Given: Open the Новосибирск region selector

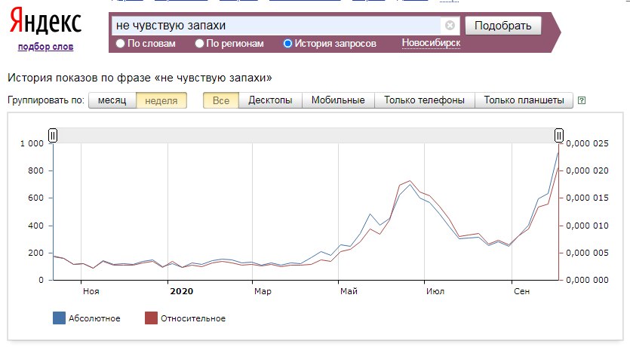Looking at the screenshot, I should pyautogui.click(x=431, y=43).
